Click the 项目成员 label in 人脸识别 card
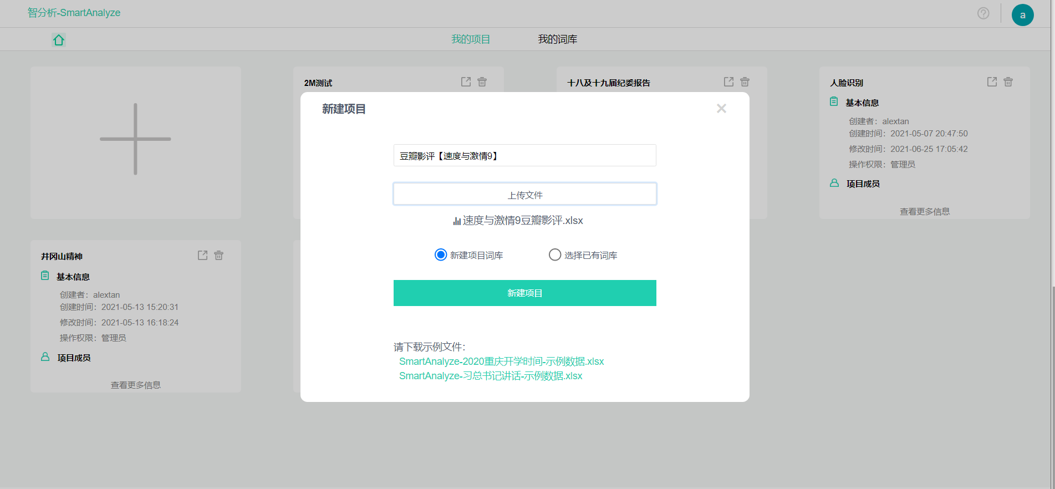Screen dimensions: 1055x489 (863, 184)
